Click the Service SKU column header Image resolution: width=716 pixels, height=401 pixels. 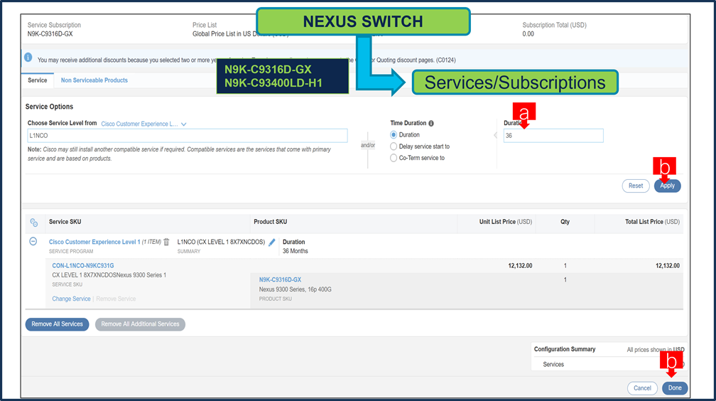pyautogui.click(x=65, y=222)
